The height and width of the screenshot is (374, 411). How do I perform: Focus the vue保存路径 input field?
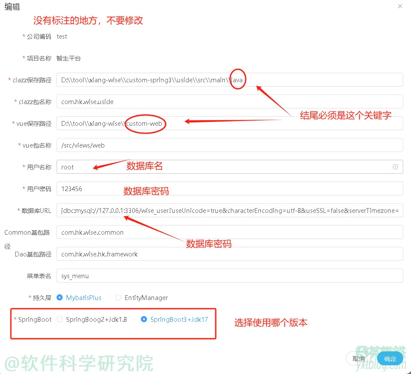tap(230, 123)
